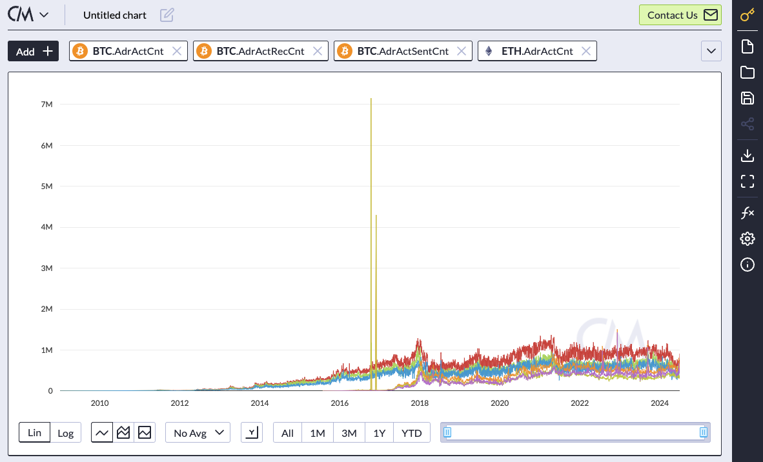Select the Lin scale option
763x462 pixels.
[35, 432]
